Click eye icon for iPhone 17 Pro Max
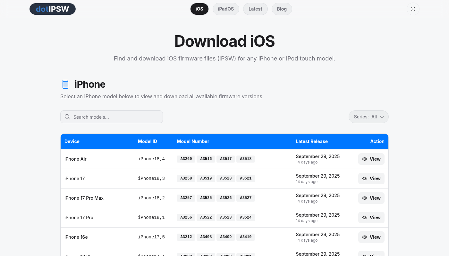The width and height of the screenshot is (449, 256). tap(365, 198)
